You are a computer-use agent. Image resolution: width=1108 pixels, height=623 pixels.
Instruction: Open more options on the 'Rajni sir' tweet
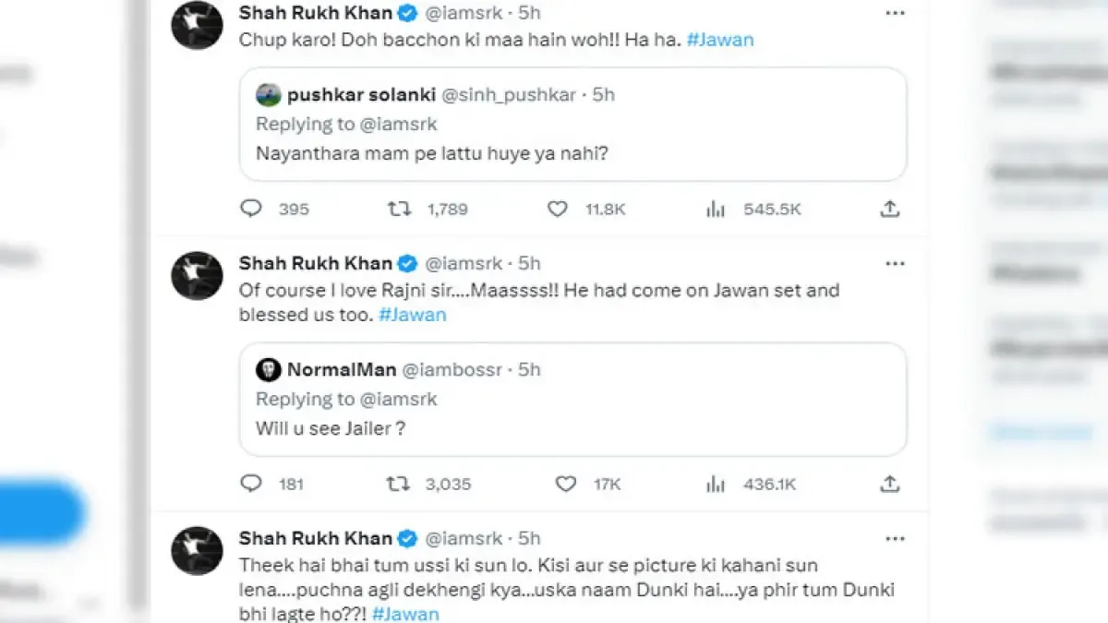coord(894,263)
